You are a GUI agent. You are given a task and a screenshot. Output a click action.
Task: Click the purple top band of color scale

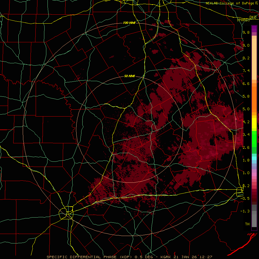pyautogui.click(x=254, y=29)
